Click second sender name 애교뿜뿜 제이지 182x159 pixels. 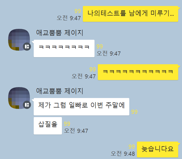tap(60, 91)
